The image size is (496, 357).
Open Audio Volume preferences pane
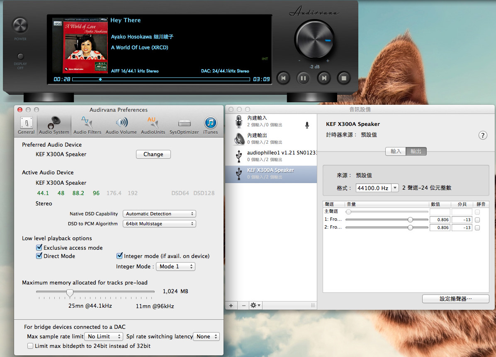tap(121, 125)
